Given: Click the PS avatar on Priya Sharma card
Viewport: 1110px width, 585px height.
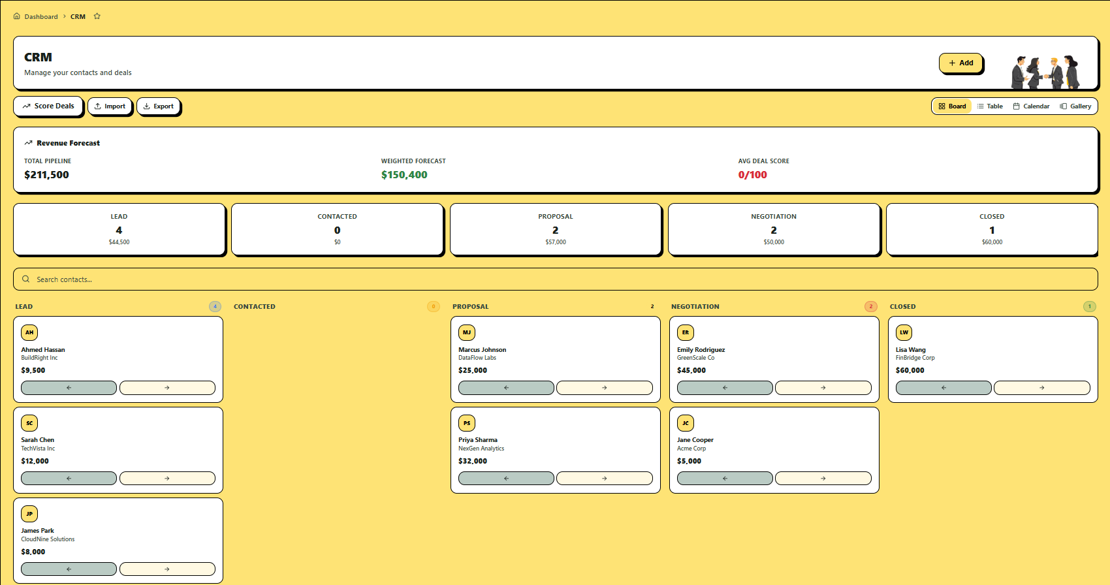Looking at the screenshot, I should (x=467, y=423).
